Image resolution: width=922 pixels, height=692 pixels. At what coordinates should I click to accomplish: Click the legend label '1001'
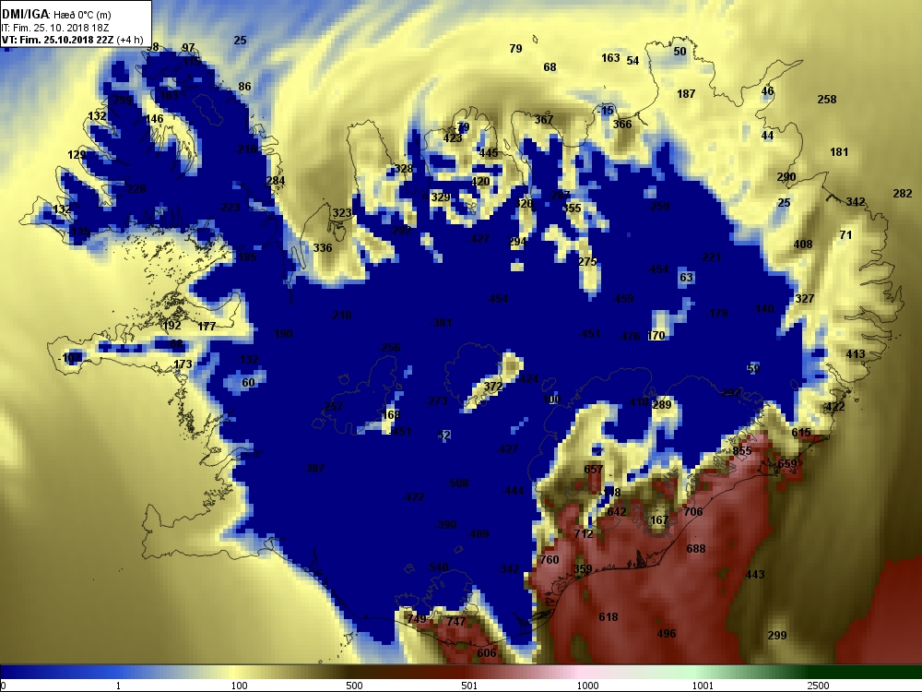click(702, 686)
